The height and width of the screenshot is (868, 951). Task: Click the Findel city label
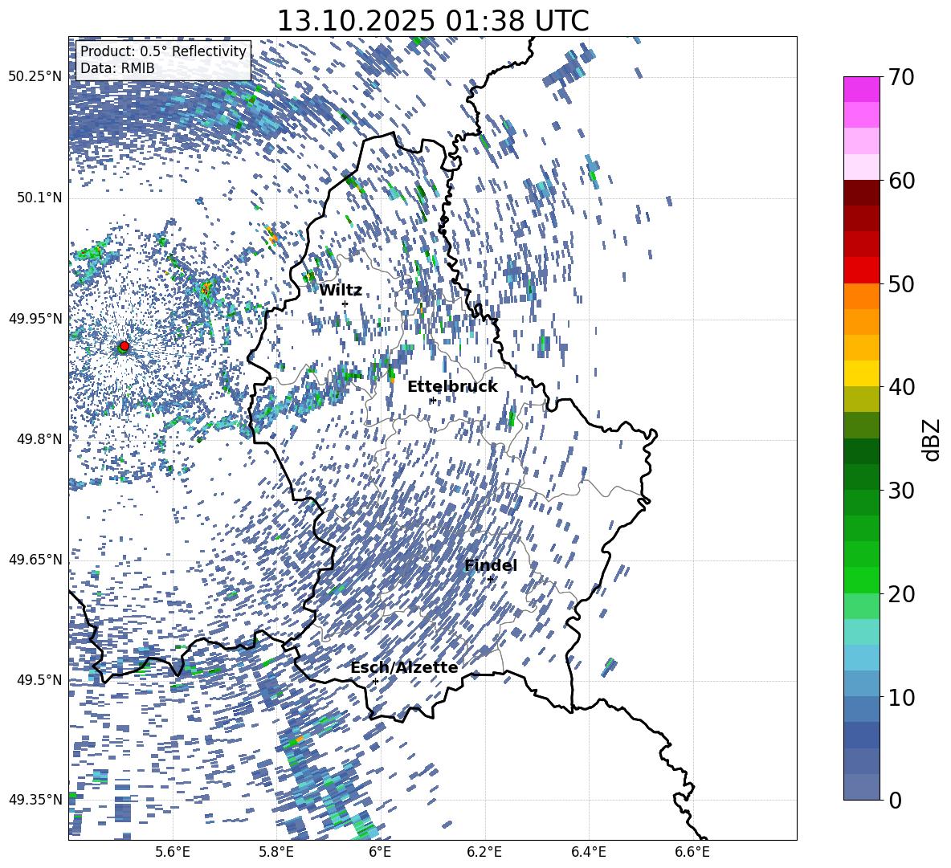pyautogui.click(x=491, y=565)
